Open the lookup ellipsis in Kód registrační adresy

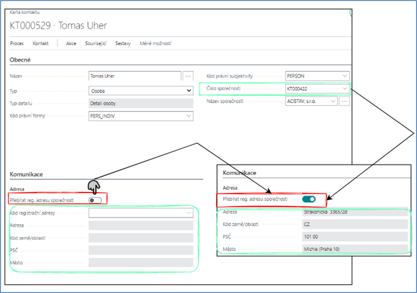189,213
